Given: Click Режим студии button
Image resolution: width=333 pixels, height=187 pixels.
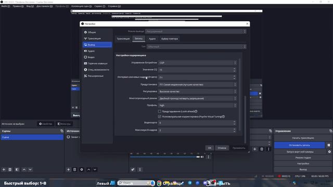Looking at the screenshot, I should [303, 158].
